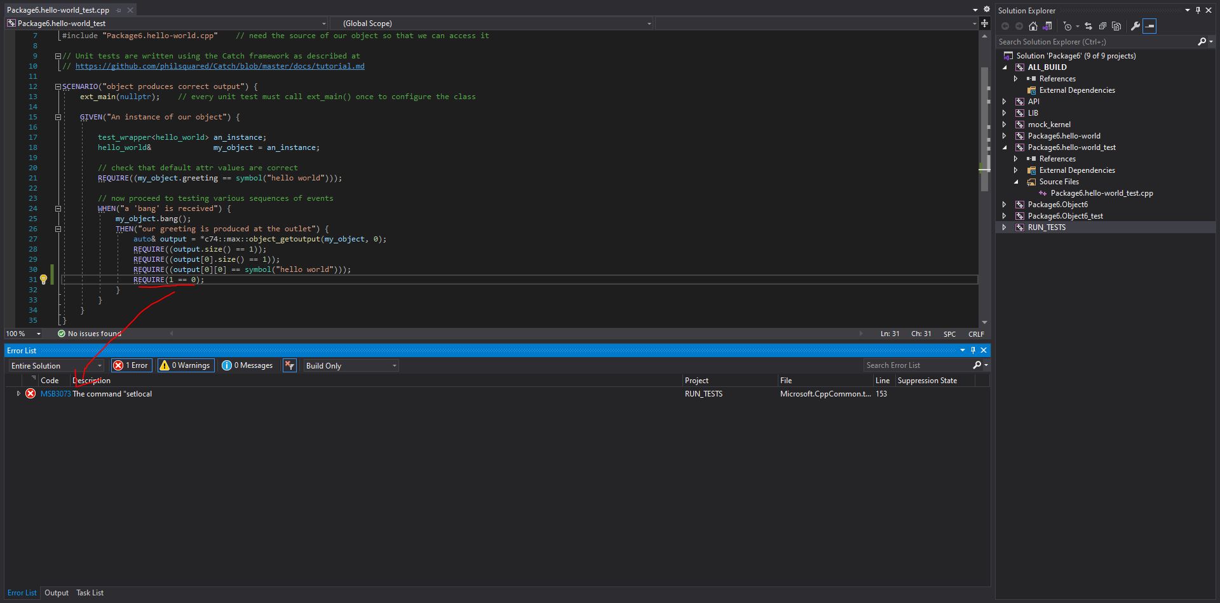This screenshot has width=1220, height=603.
Task: Switch to the Output tab
Action: (57, 593)
